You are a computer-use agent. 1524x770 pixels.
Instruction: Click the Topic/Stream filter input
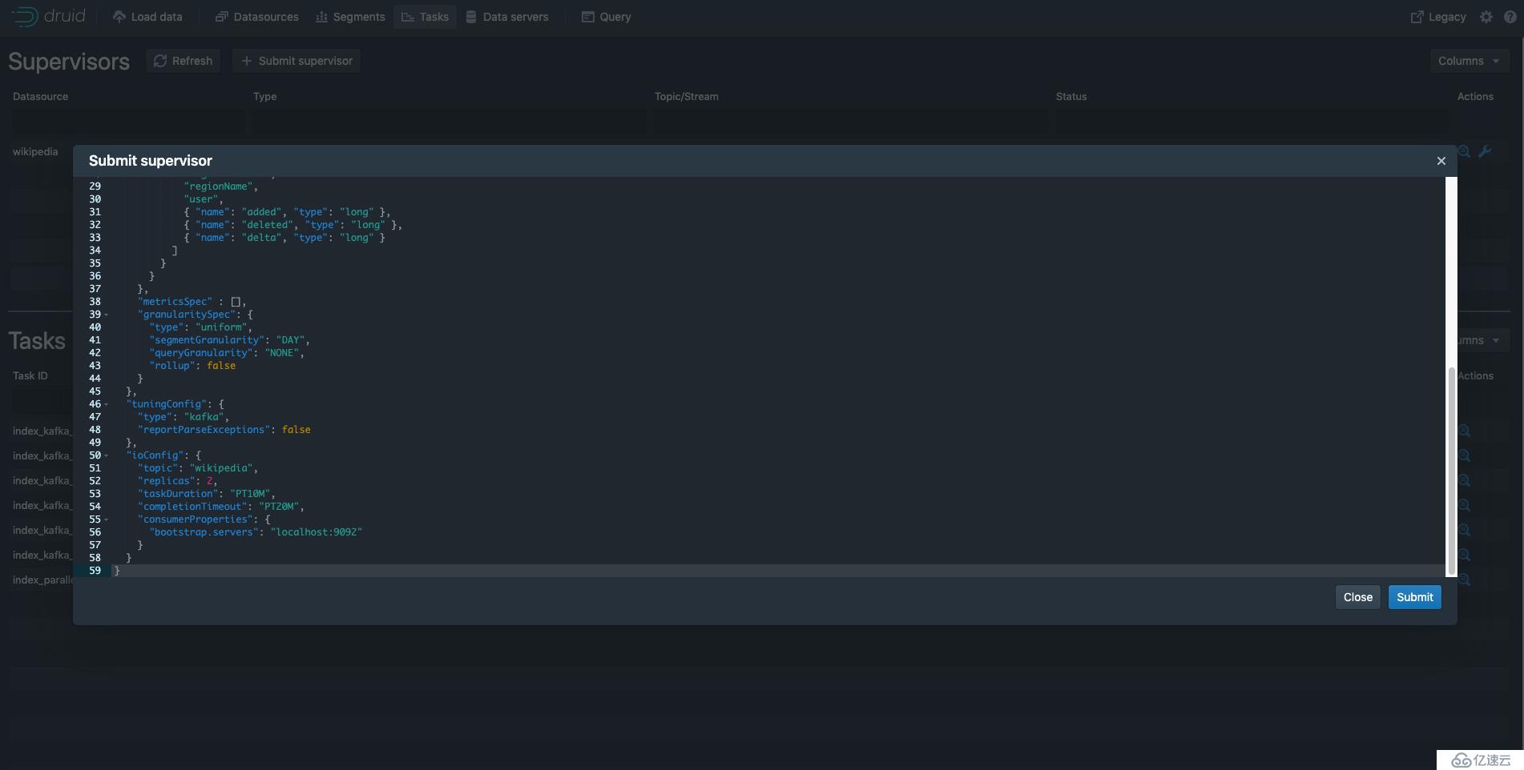click(850, 122)
